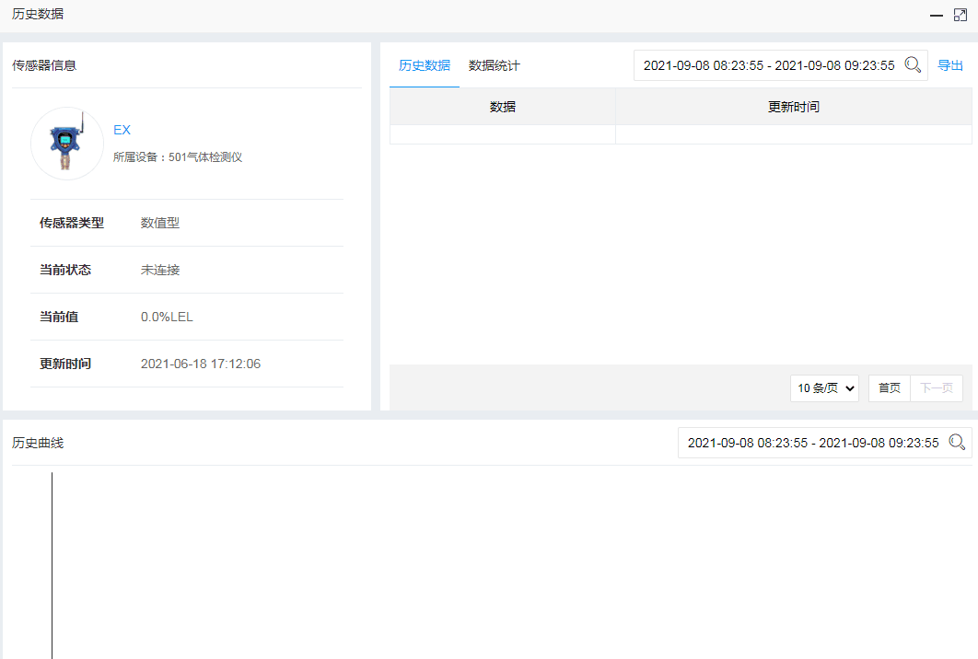The image size is (978, 659).
Task: Open the 10条/页 page size dropdown
Action: tap(824, 387)
